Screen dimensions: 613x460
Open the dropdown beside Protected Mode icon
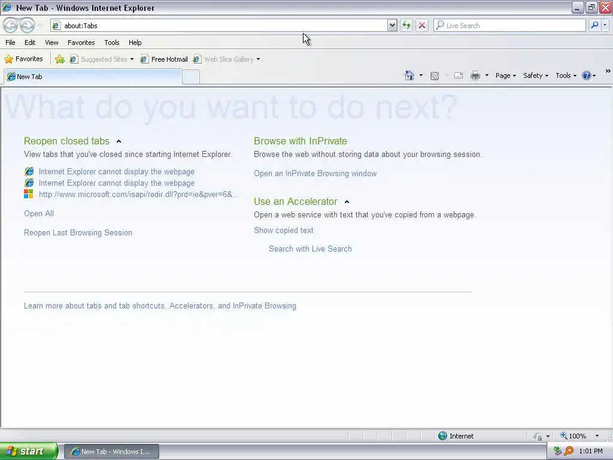pos(548,436)
